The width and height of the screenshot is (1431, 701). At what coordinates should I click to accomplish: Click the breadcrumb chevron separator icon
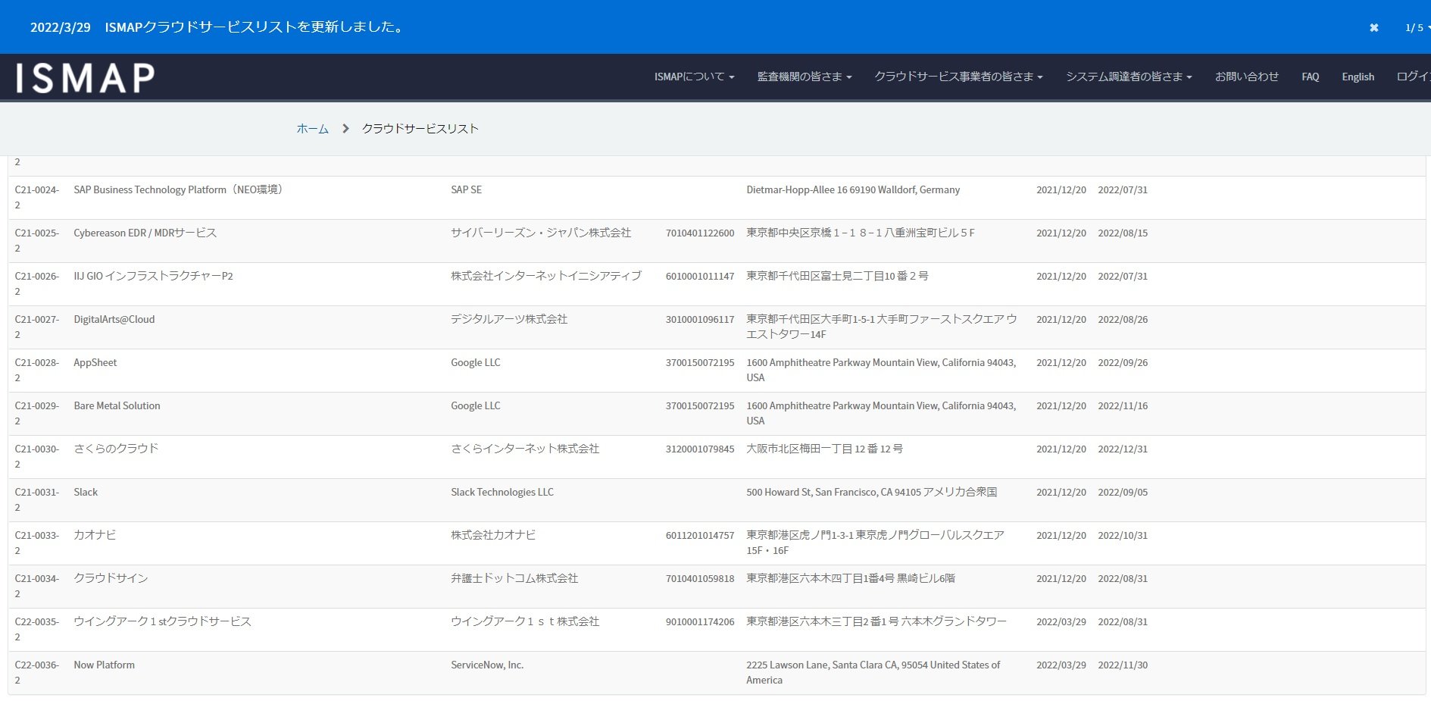345,129
